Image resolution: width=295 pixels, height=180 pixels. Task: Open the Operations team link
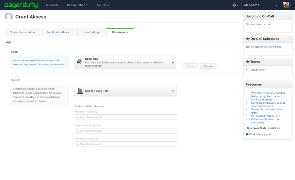(x=258, y=70)
